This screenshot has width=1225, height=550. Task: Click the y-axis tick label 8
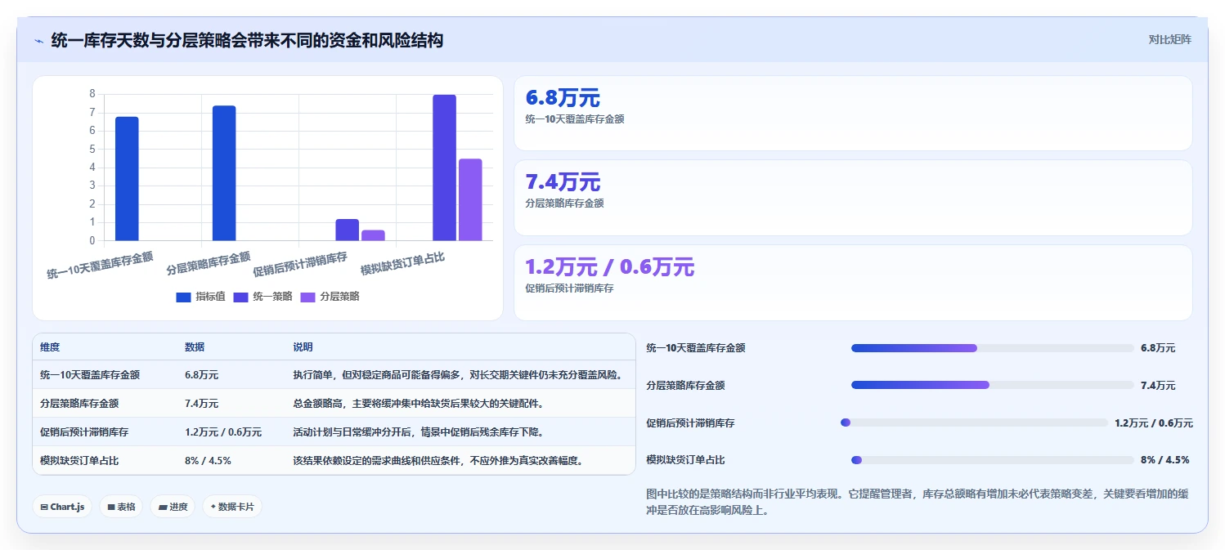pyautogui.click(x=92, y=94)
